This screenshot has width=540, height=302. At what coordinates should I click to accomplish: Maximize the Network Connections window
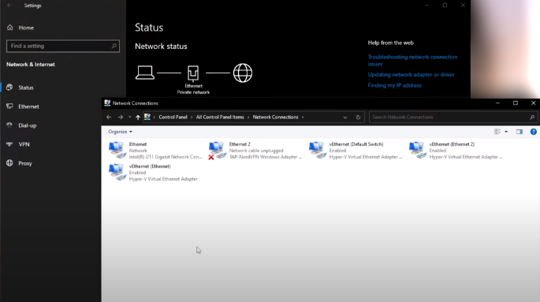pyautogui.click(x=516, y=103)
